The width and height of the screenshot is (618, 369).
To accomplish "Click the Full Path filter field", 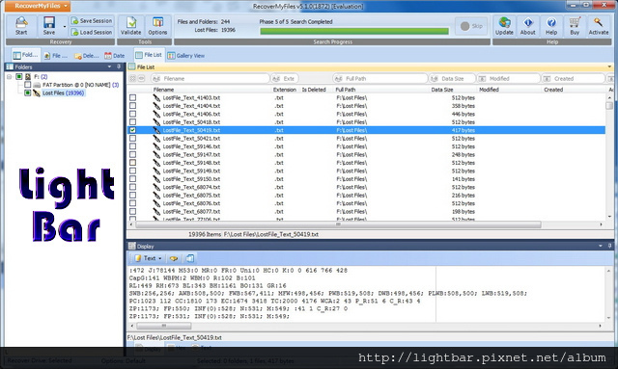I will (x=379, y=79).
